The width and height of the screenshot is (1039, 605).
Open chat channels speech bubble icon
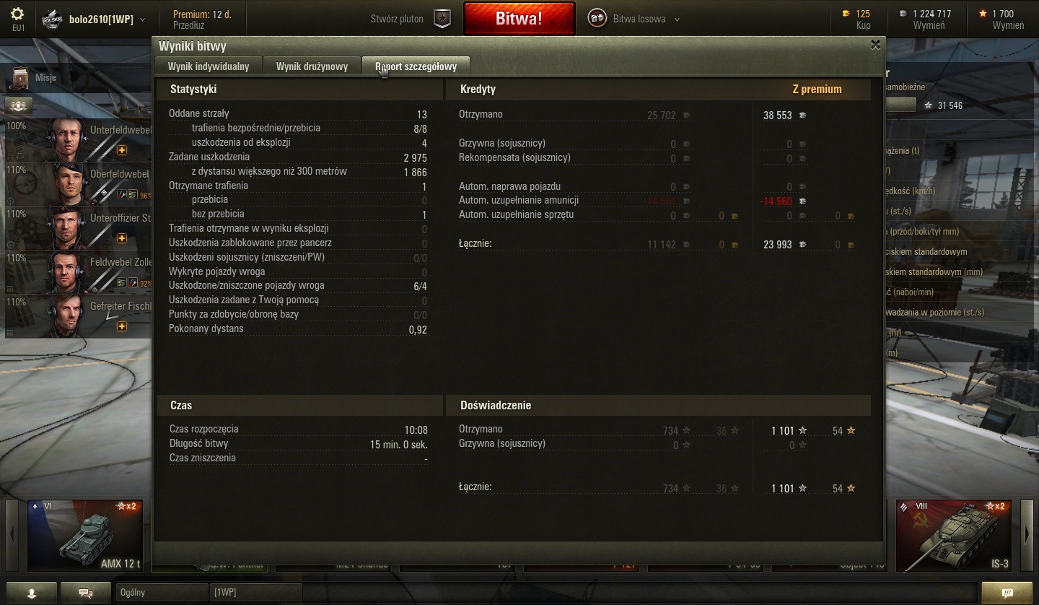pyautogui.click(x=85, y=593)
